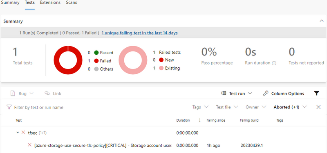Click the funnel icon in filter bar

(x=9, y=107)
